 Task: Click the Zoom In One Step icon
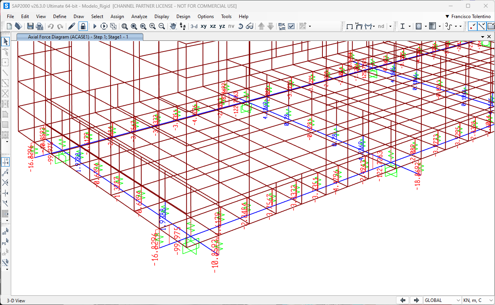(152, 26)
